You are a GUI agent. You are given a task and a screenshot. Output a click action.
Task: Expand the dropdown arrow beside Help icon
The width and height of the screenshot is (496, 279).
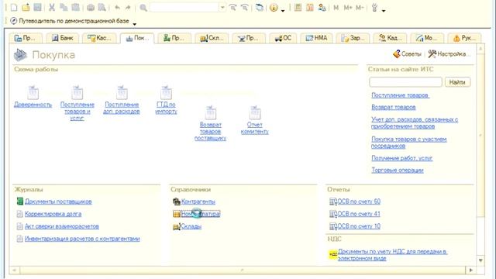pyautogui.click(x=283, y=10)
